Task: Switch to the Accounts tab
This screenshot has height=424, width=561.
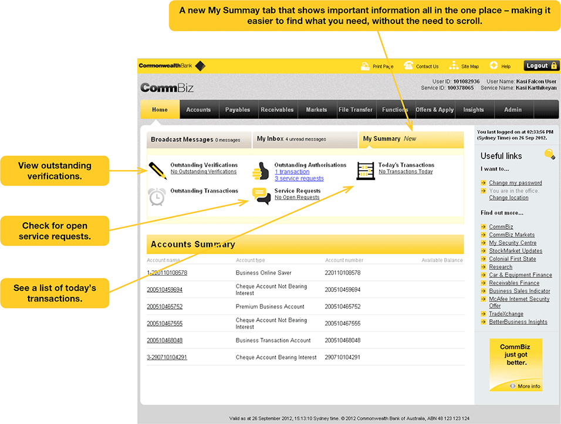Action: (x=198, y=109)
